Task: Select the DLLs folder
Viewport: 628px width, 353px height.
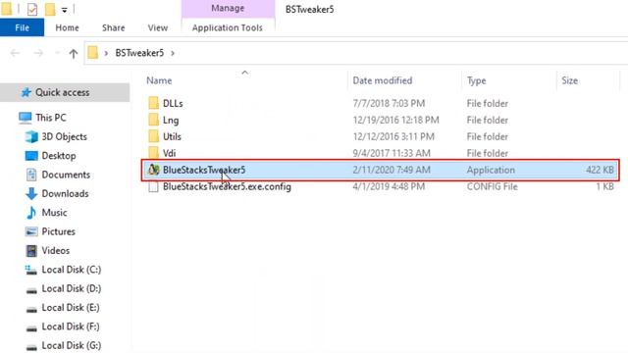Action: pyautogui.click(x=173, y=103)
